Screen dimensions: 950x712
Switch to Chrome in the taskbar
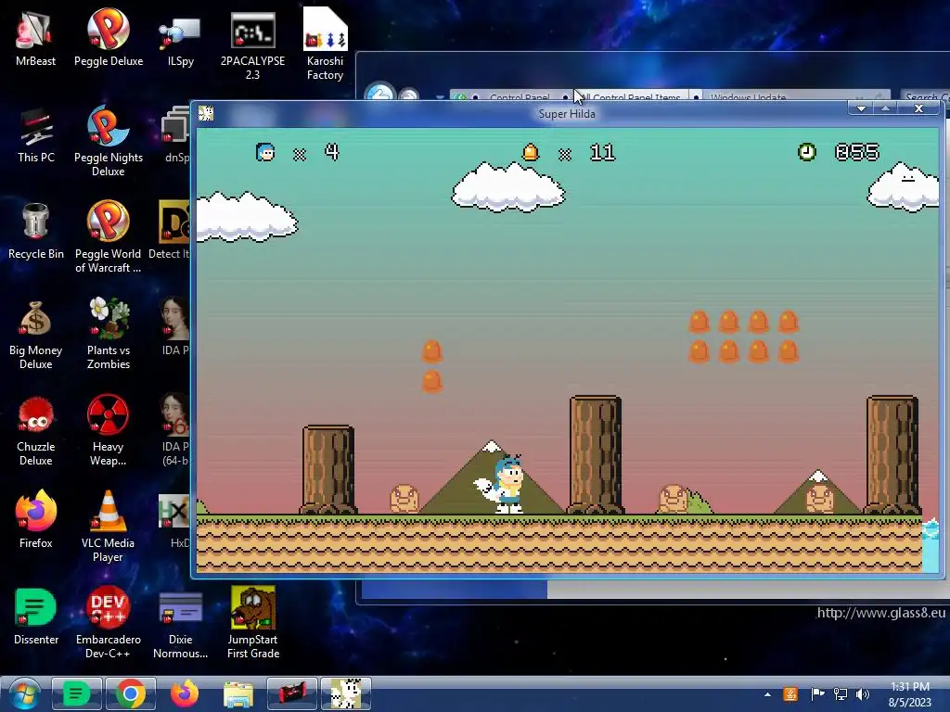pos(130,693)
